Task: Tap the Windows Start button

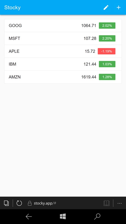Action: [63, 216]
